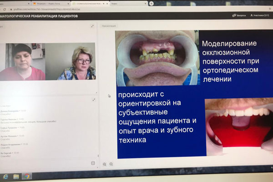This screenshot has height=182, width=273.
Task: Click the chat message input field
Action: pos(45,163)
